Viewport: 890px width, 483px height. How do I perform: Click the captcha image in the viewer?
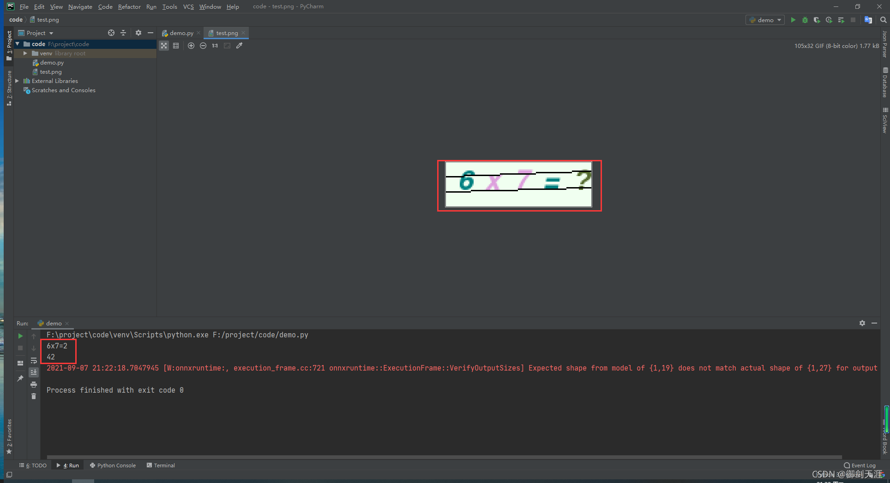point(518,184)
